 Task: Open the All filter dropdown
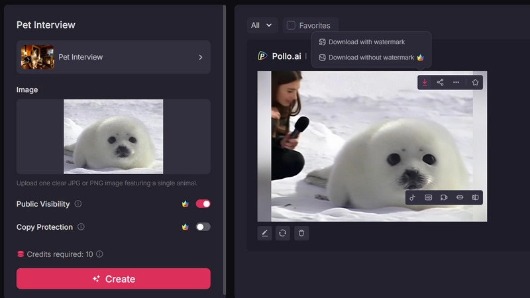click(x=261, y=25)
